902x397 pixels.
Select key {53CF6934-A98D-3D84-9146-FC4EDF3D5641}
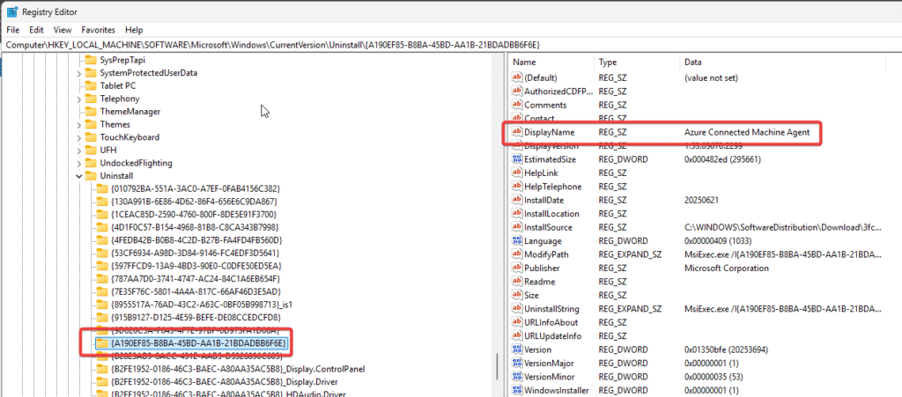(x=195, y=253)
